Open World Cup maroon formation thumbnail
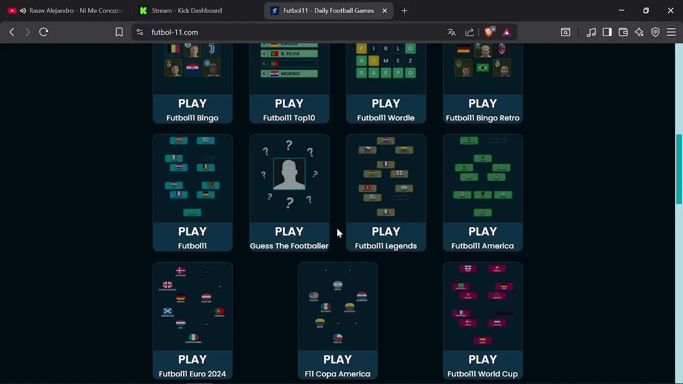Image resolution: width=683 pixels, height=384 pixels. point(482,306)
